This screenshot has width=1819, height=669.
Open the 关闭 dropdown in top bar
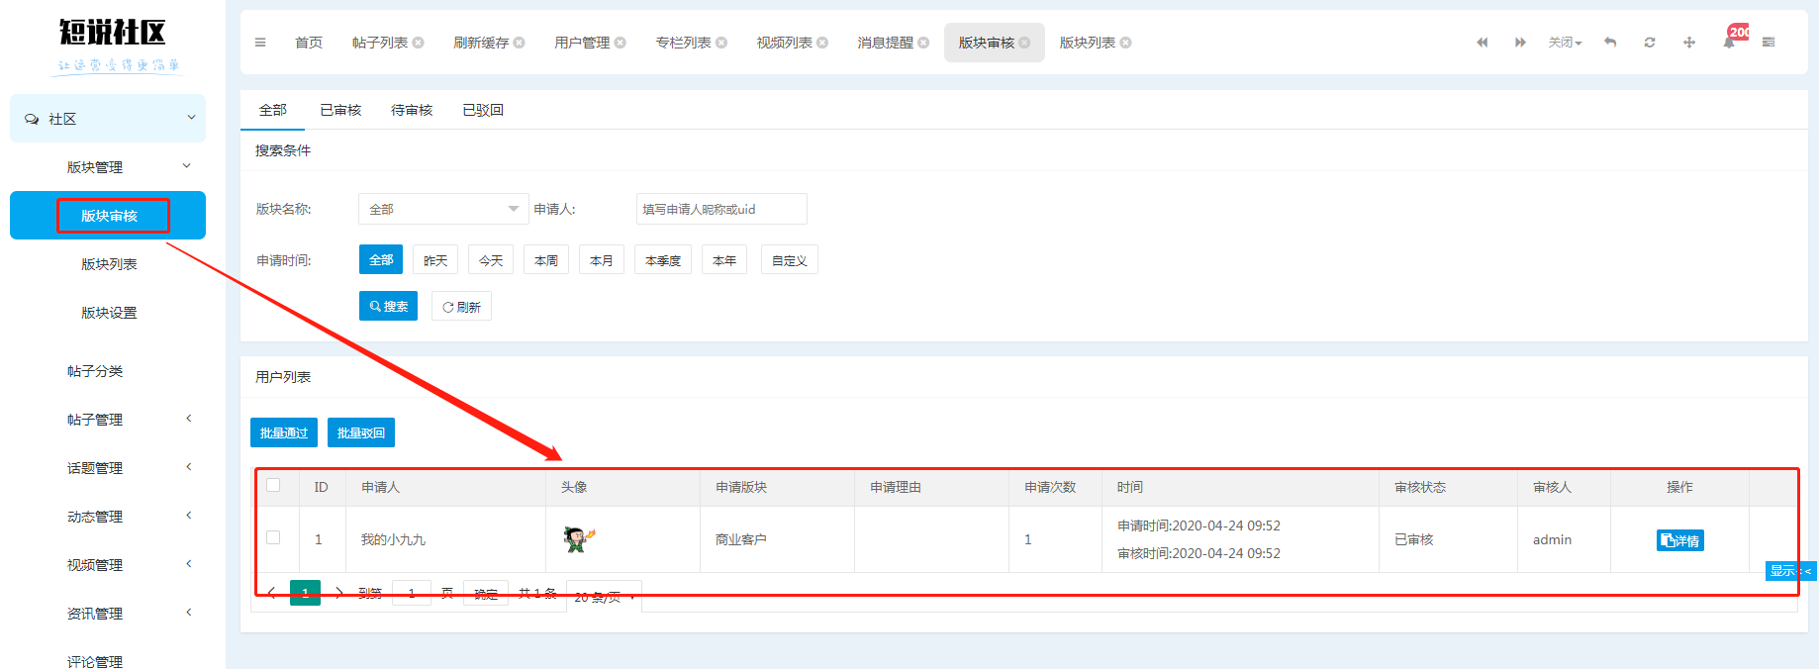coord(1565,43)
